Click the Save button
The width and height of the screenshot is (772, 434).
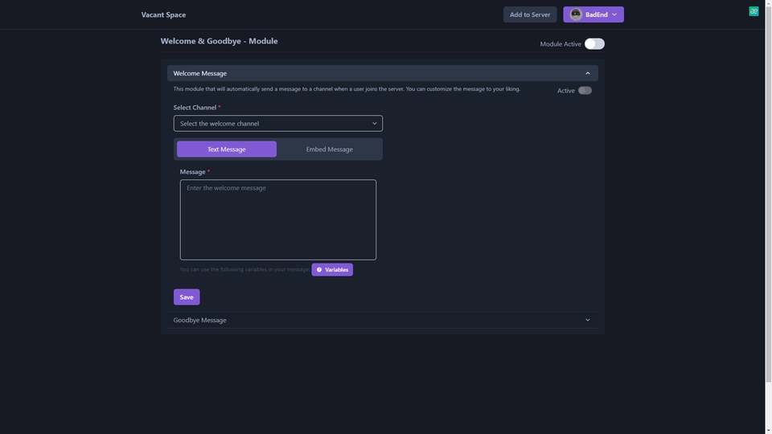point(187,297)
